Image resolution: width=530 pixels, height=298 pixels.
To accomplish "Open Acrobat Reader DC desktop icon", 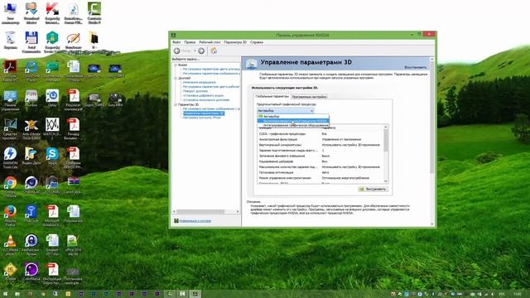I will [x=10, y=71].
